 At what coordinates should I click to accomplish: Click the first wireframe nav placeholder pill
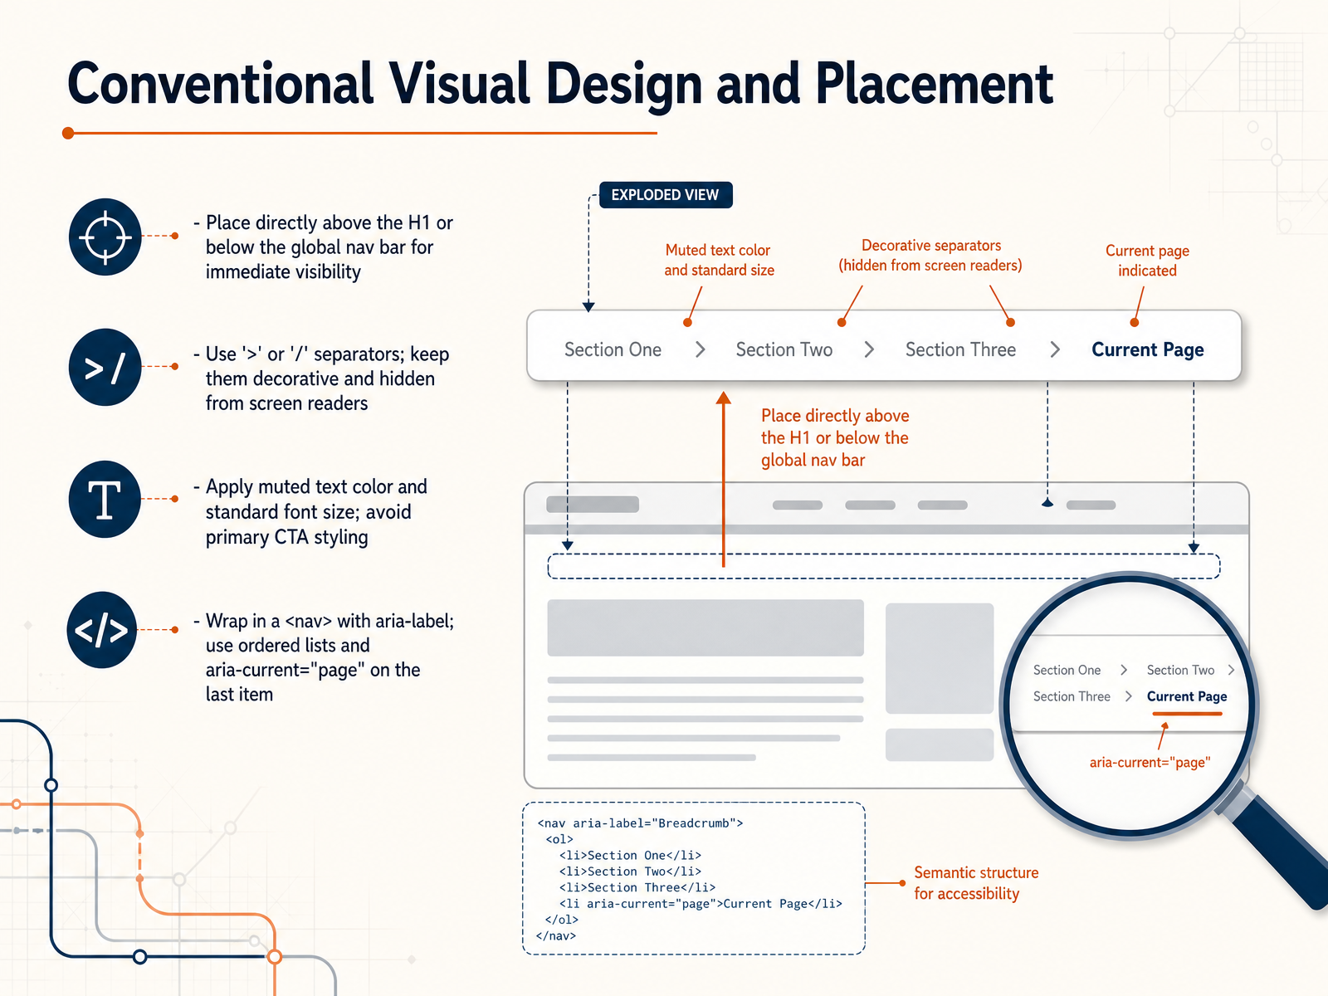coord(798,505)
